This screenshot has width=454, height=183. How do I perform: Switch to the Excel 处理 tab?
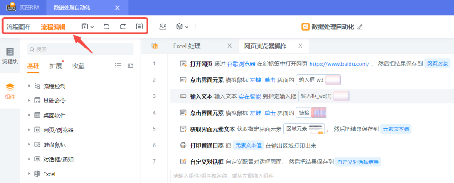[187, 46]
